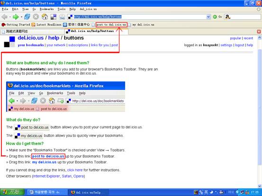Open the File menu
Image resolution: width=262 pixels, height=196 pixels.
(x=5, y=9)
